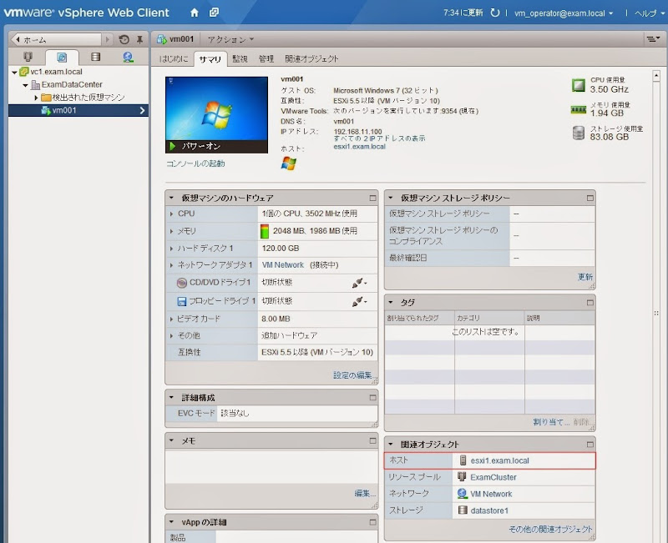Expand ビデオカード row
Viewport: 668px width, 543px height.
171,319
